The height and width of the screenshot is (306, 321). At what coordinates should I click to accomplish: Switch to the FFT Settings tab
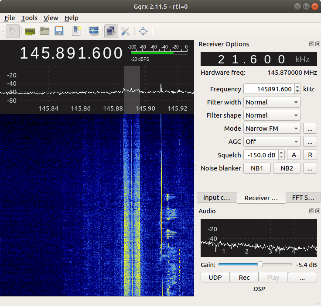(303, 198)
